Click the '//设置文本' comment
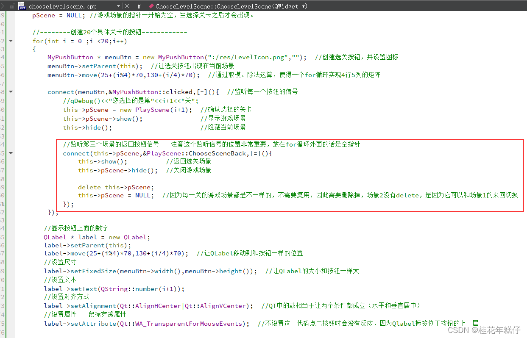527x338 pixels. click(x=60, y=280)
